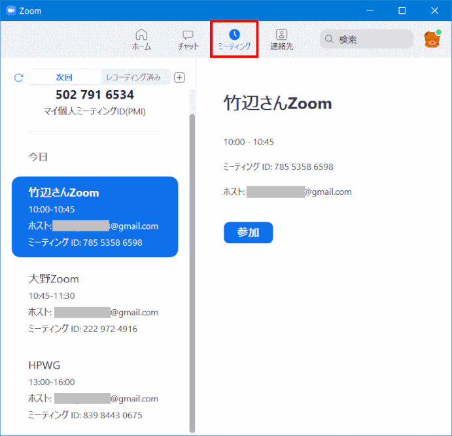Viewport: 452px width, 436px height.
Task: Click the plus icon to schedule meeting
Action: point(179,78)
